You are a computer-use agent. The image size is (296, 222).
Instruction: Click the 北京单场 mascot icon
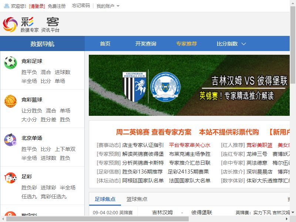coord(10,139)
